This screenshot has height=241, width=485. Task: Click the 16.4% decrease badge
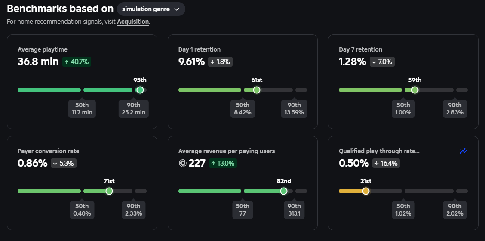point(386,163)
